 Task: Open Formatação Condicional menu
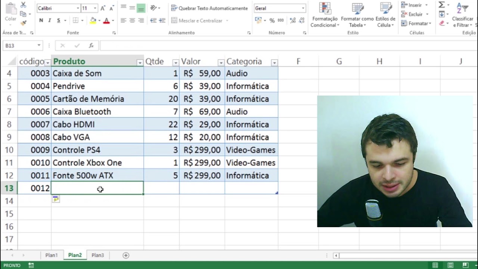[x=325, y=15]
